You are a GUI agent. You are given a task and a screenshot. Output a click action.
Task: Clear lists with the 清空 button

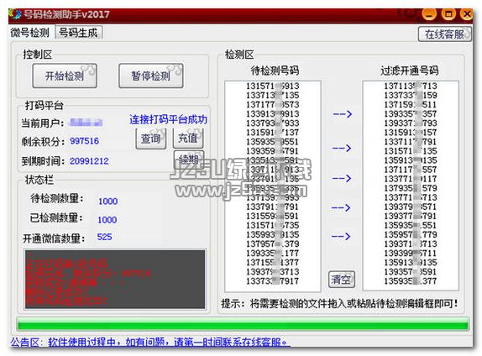[341, 279]
